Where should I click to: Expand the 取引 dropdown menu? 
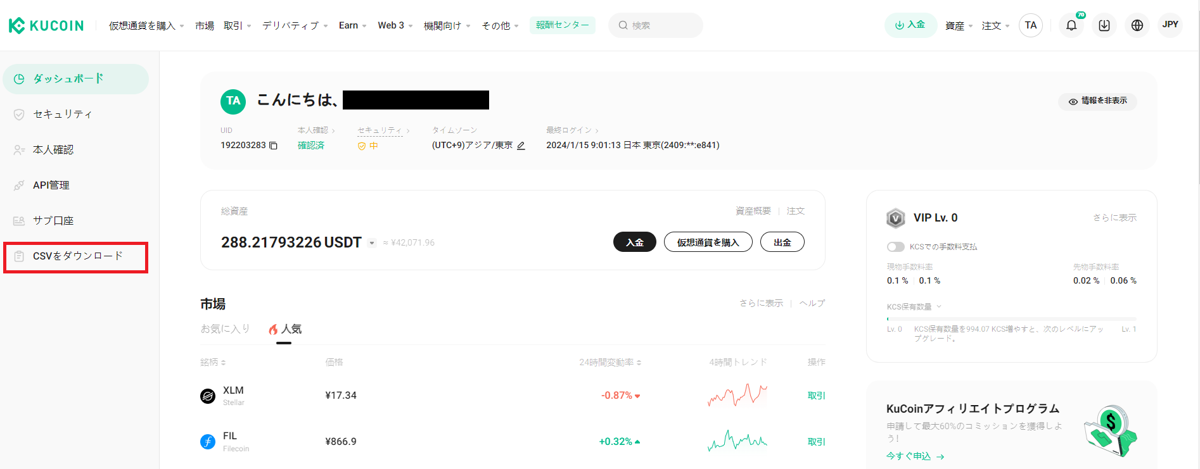tap(238, 26)
